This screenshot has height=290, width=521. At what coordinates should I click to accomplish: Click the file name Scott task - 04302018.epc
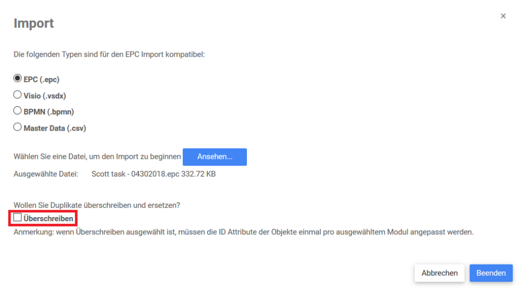pos(135,174)
